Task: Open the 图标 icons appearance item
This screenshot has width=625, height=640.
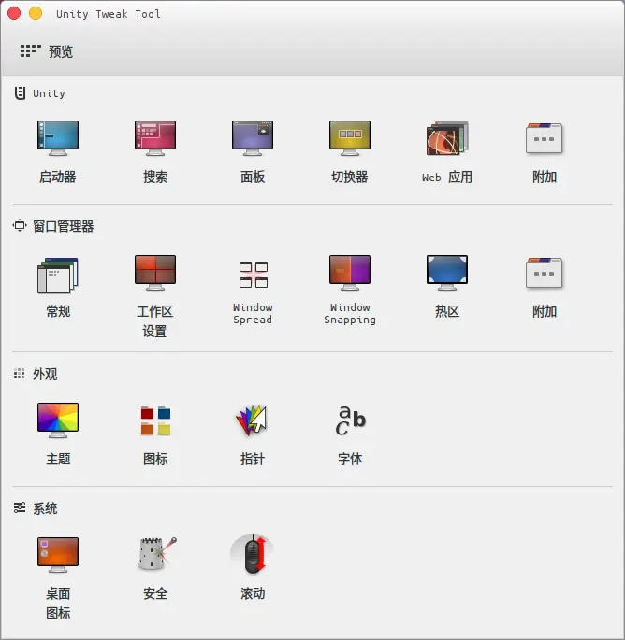Action: [x=155, y=420]
